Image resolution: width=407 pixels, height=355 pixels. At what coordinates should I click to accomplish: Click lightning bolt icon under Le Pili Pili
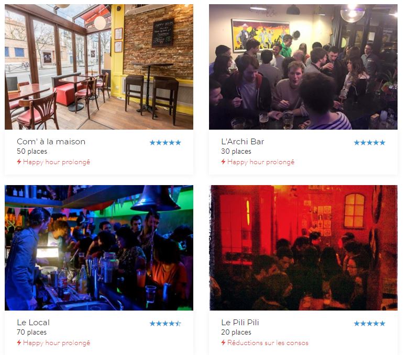pos(223,343)
